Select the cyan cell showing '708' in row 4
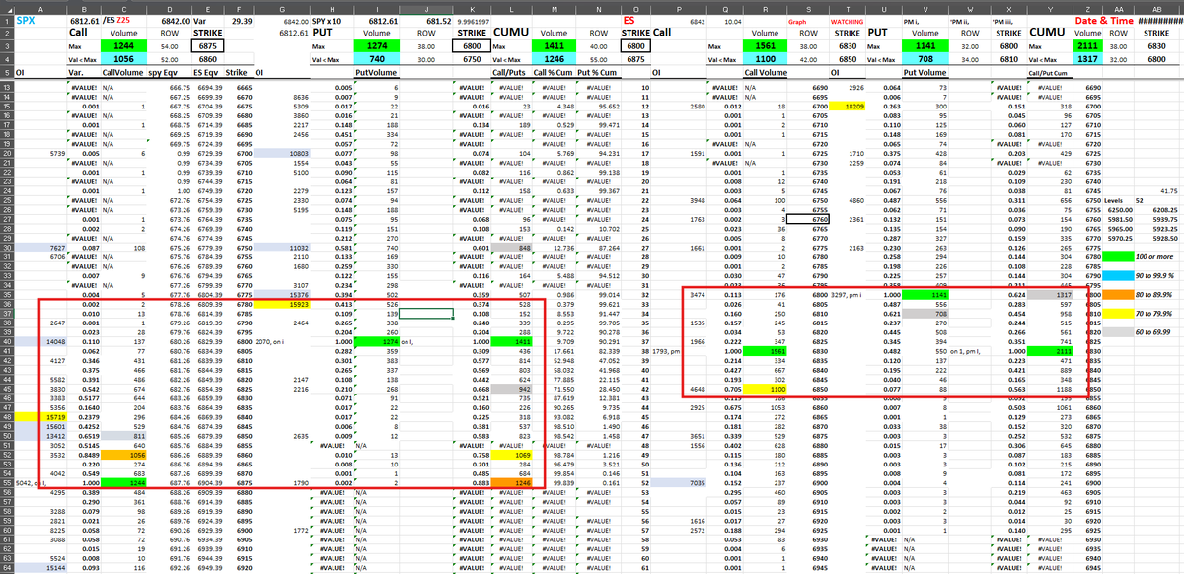Viewport: 1184px width, 574px height. coord(925,59)
